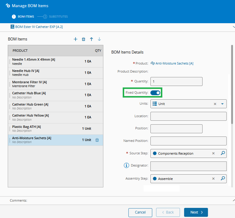Move selected BOM item down
The height and width of the screenshot is (218, 235).
click(x=99, y=39)
